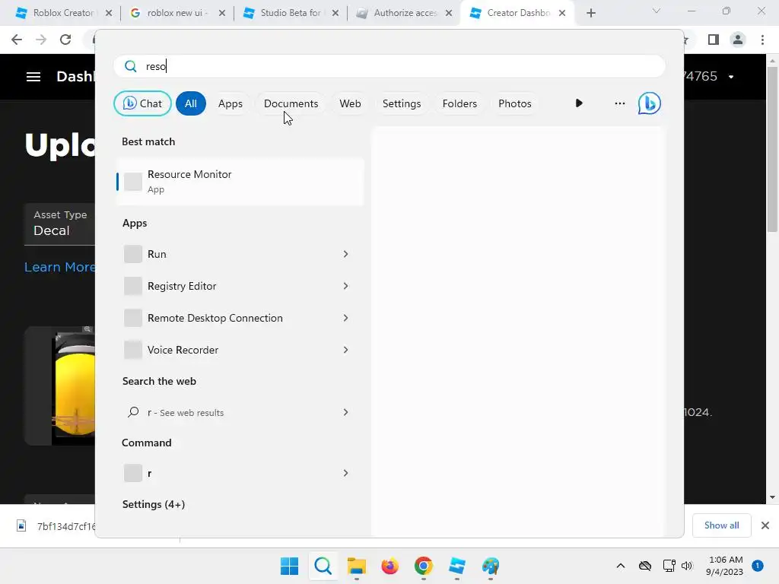Switch to the Settings filter
Viewport: 779px width, 584px height.
402,103
